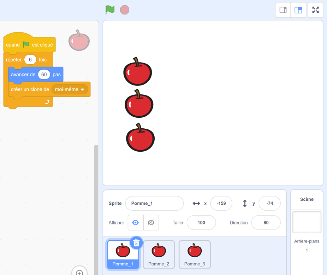Click the x position field
This screenshot has height=275, width=327.
coord(221,204)
